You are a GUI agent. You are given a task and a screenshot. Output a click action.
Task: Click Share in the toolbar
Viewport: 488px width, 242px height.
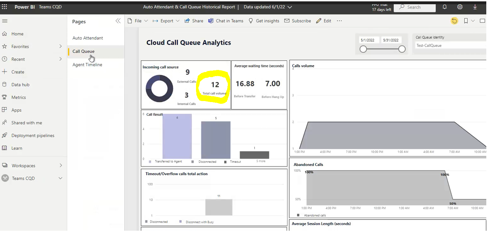pos(194,21)
